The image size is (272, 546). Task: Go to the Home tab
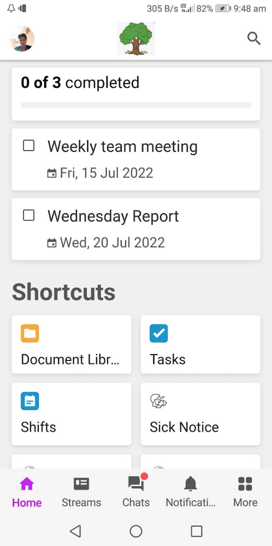[27, 492]
